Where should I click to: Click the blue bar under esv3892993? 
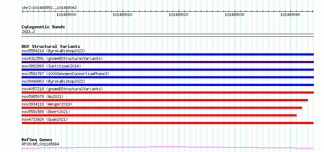tap(167, 70)
